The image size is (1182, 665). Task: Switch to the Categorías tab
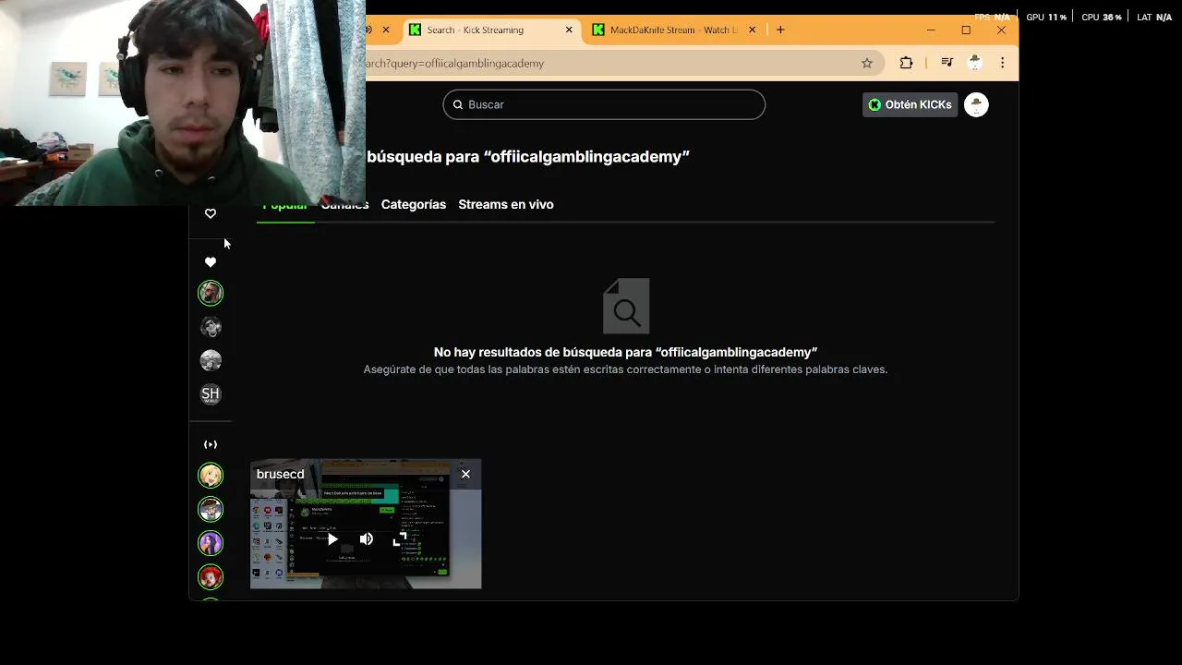[414, 204]
